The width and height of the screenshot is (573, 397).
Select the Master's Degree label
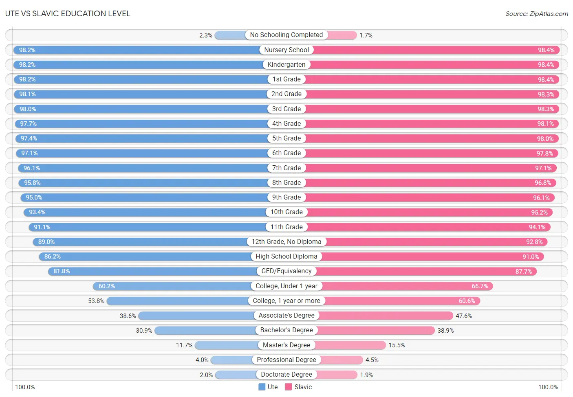286,345
